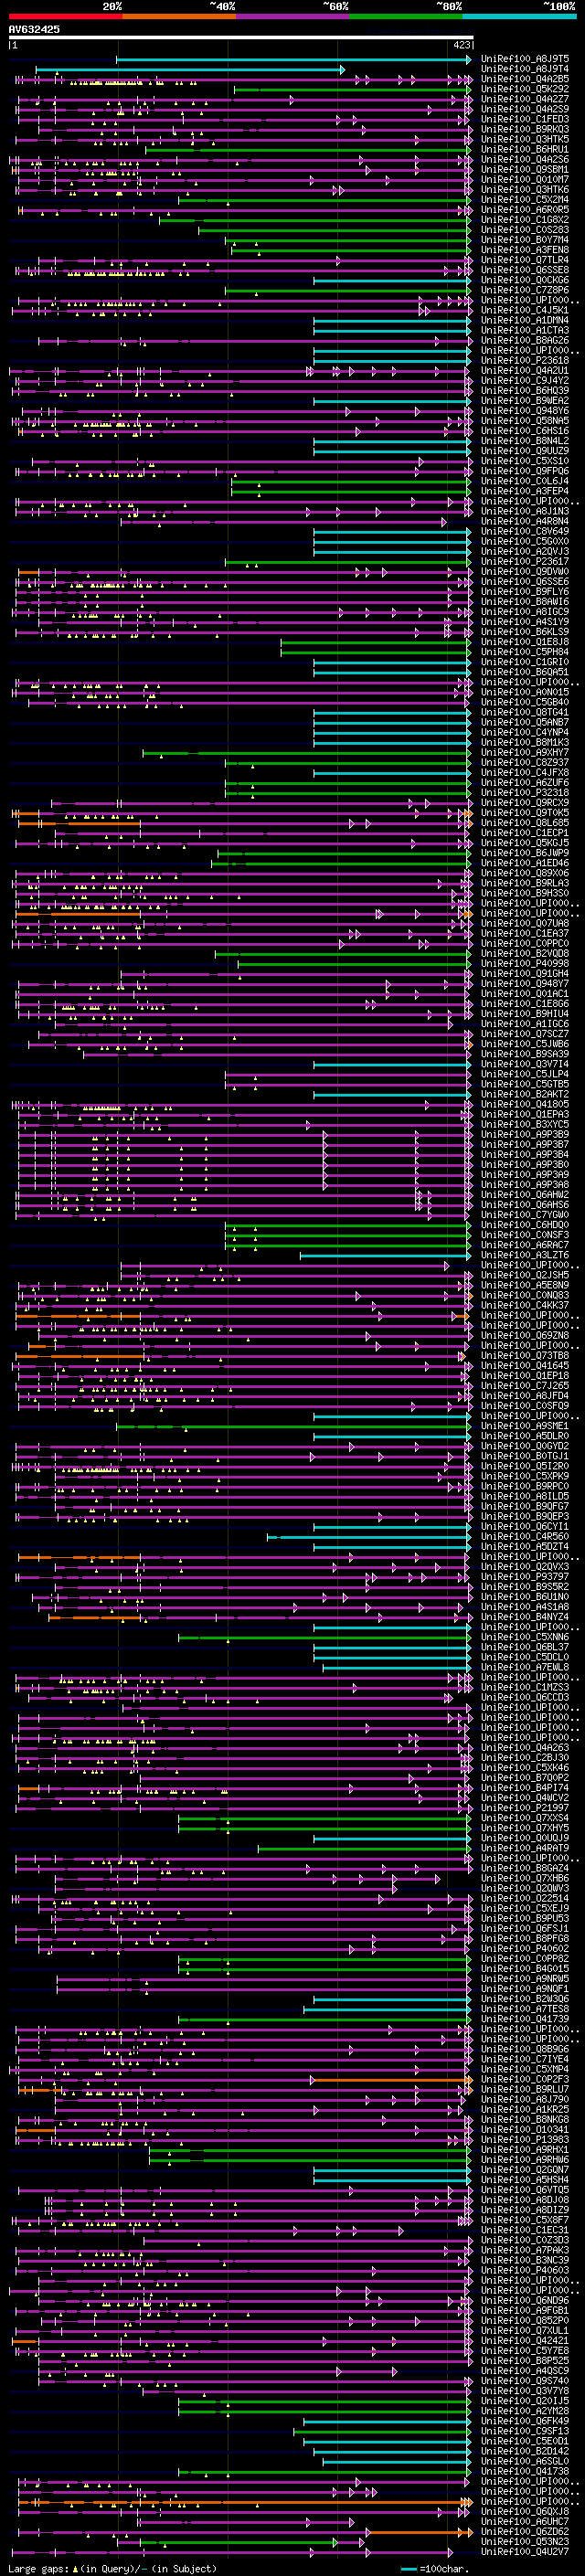Open hit UniRef100_Q4A2B5
585x2576 pixels.
pyautogui.click(x=525, y=79)
